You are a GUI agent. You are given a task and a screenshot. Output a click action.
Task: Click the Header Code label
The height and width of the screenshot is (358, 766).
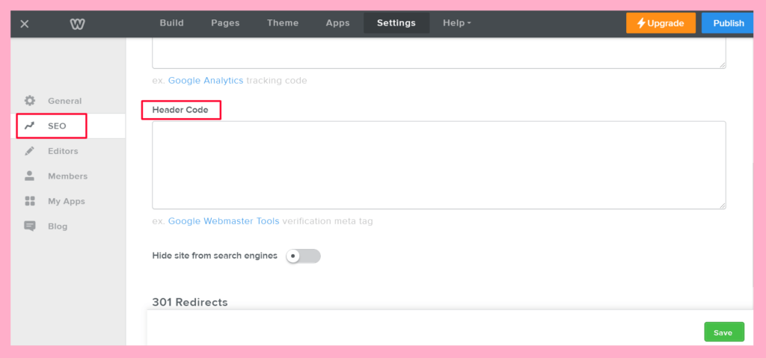[180, 110]
